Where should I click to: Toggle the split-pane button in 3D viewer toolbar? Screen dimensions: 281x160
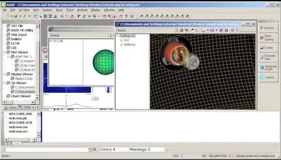[227, 30]
